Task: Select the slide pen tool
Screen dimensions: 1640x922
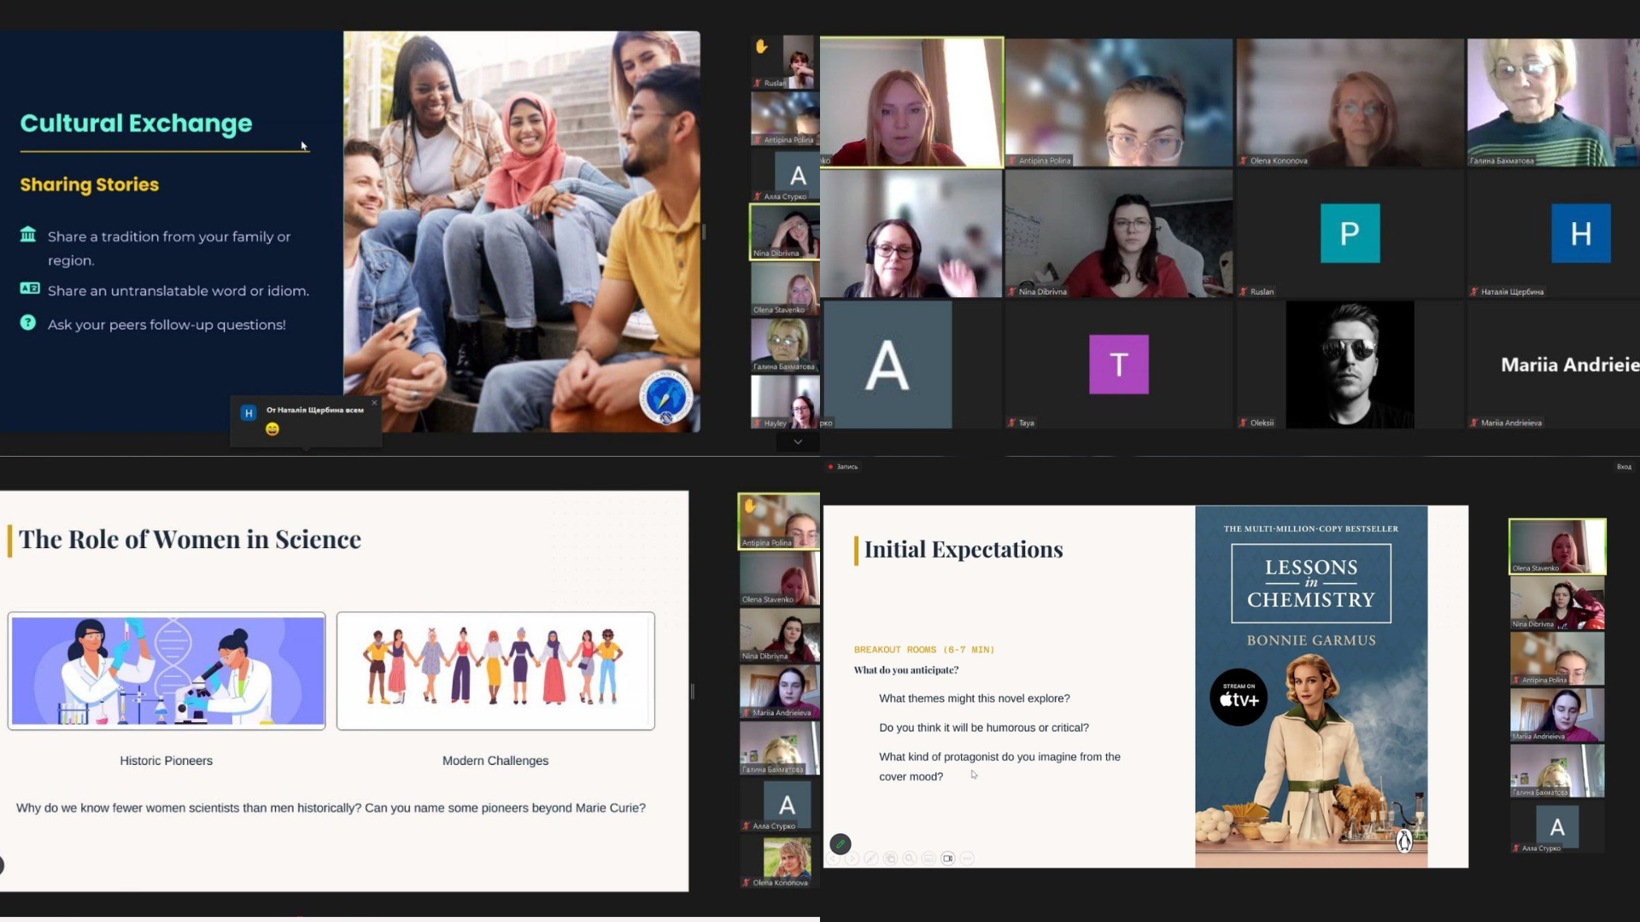Action: [871, 858]
